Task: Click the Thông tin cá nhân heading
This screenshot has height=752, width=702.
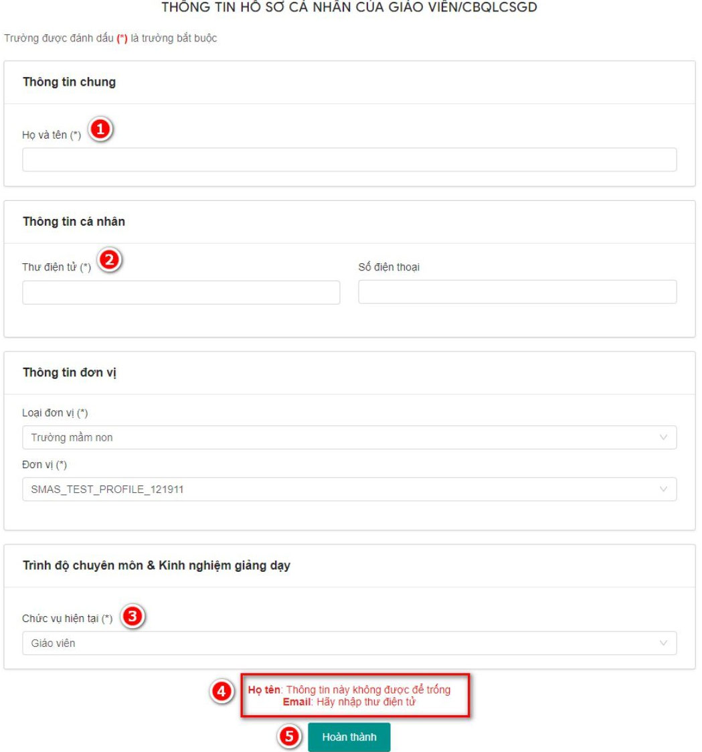Action: click(74, 222)
